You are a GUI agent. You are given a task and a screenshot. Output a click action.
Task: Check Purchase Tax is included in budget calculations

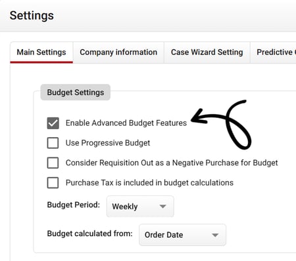53,183
